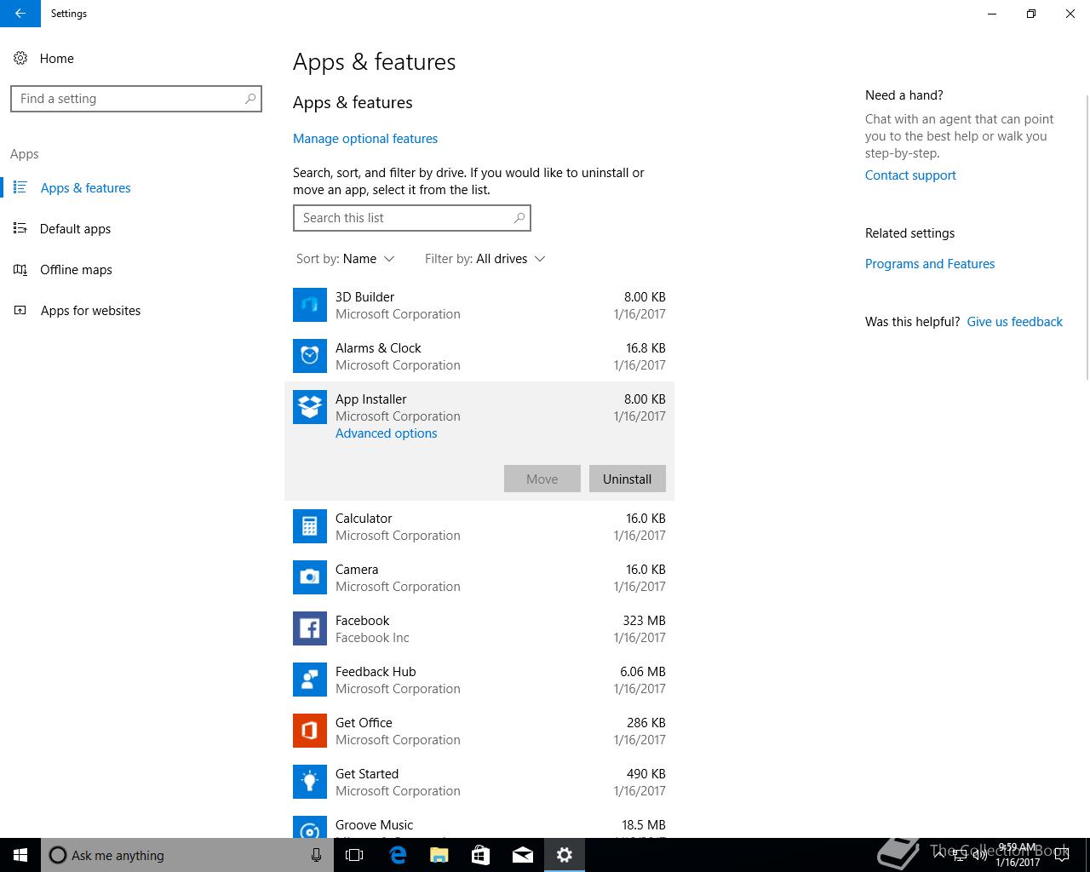Viewport: 1090px width, 872px height.
Task: Click the Move button
Action: coord(542,479)
